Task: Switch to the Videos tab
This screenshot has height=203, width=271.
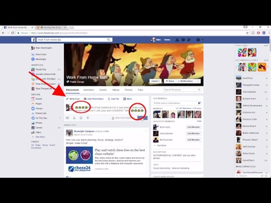Action: tap(116, 90)
